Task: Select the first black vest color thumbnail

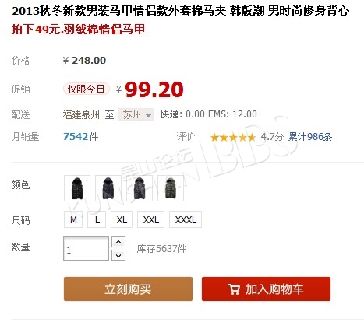Action: [77, 188]
